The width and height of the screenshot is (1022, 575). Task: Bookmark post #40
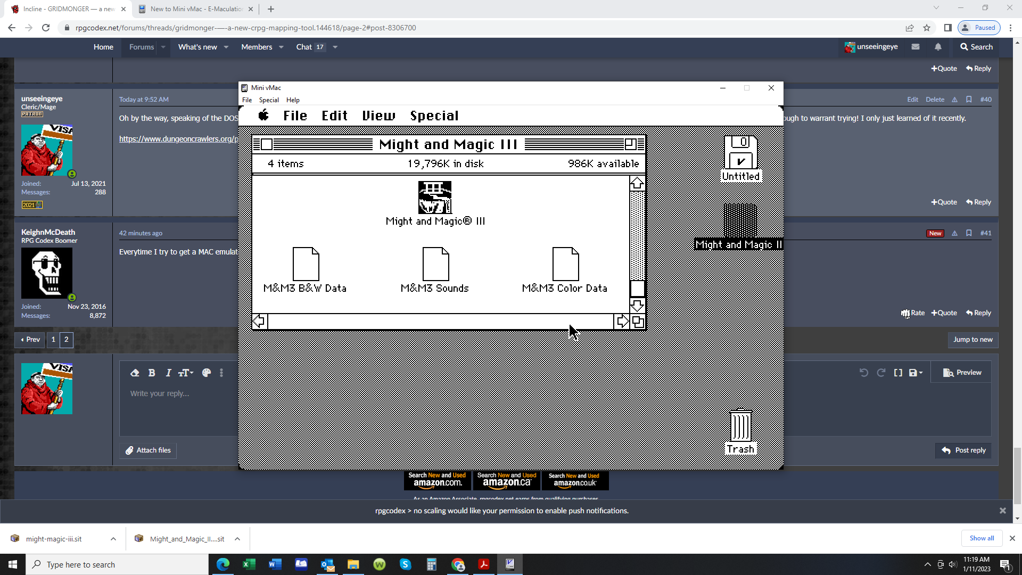point(969,100)
